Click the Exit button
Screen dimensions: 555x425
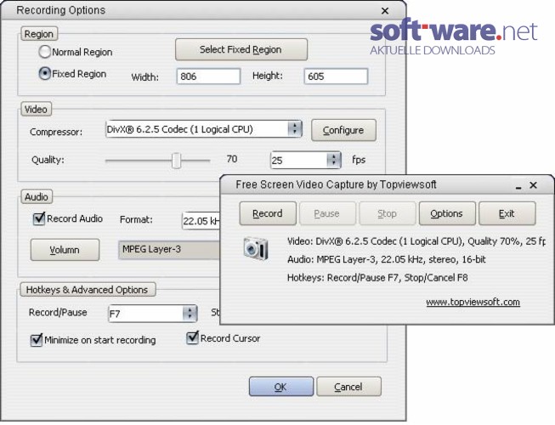click(x=507, y=213)
